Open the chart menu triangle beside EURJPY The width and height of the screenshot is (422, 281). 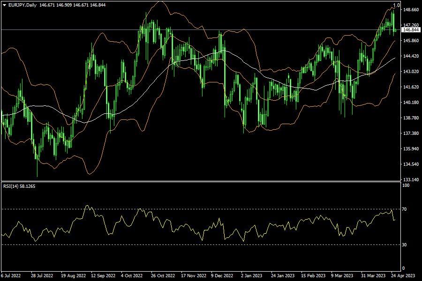4,5
